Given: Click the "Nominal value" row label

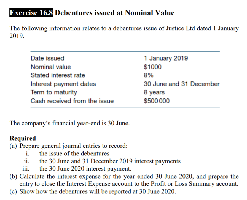Looking at the screenshot, I should pyautogui.click(x=51, y=67).
